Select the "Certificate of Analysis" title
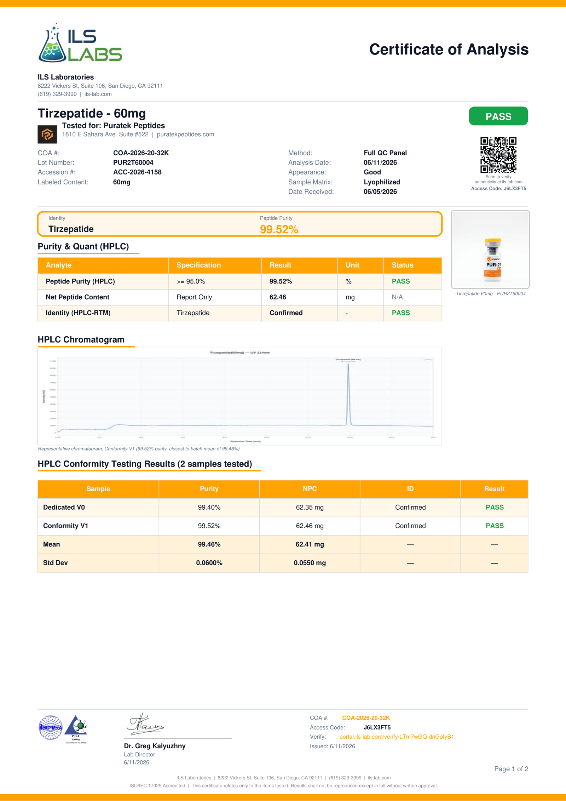The height and width of the screenshot is (801, 566). click(x=449, y=49)
